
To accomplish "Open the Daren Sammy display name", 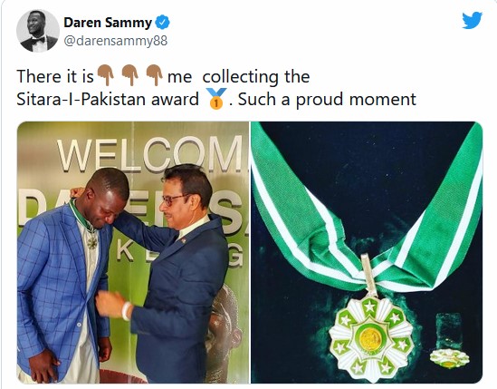I will pyautogui.click(x=108, y=23).
